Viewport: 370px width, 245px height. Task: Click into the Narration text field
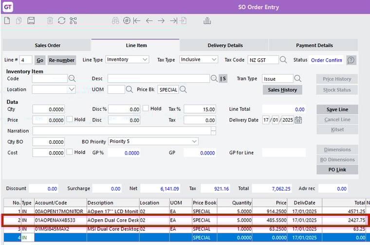tap(122, 131)
